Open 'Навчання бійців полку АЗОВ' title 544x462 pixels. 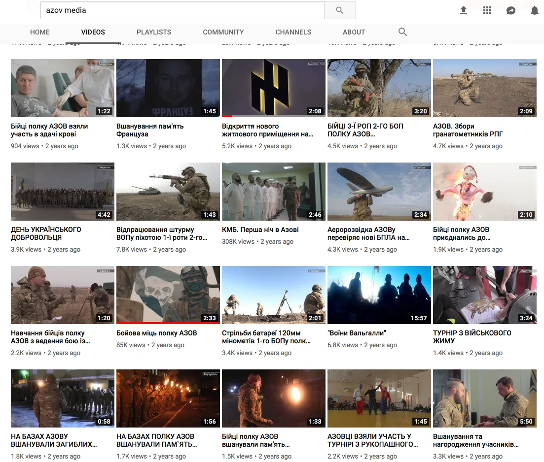coord(50,337)
